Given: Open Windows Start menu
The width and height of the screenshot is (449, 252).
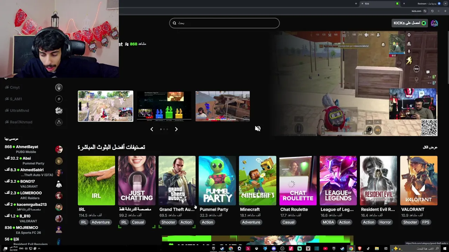Looking at the screenshot, I should coord(445,248).
